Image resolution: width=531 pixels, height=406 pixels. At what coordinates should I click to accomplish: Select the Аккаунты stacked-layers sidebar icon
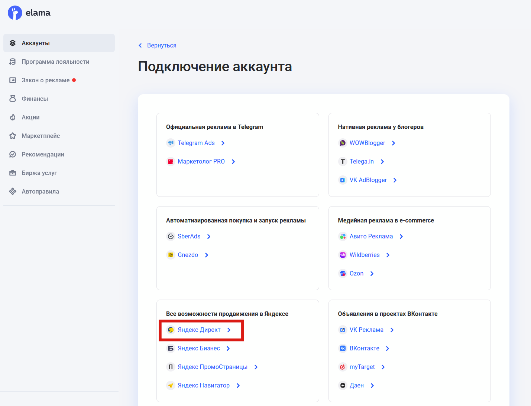(12, 43)
